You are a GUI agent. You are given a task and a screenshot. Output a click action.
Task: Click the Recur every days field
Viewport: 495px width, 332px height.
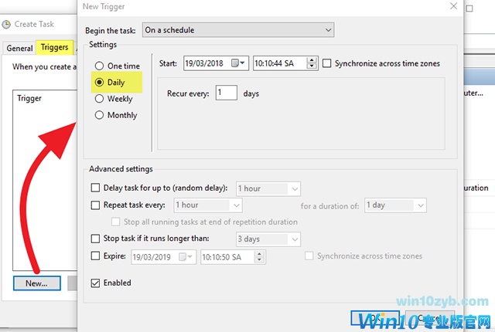(x=227, y=93)
